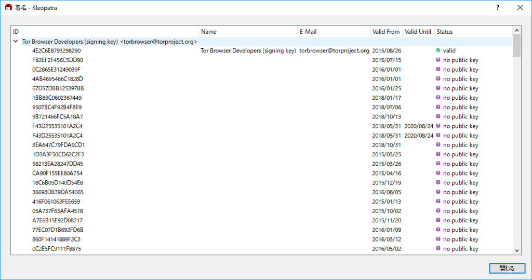The image size is (532, 280).
Task: Sort by the Valid From column header
Action: tap(387, 32)
